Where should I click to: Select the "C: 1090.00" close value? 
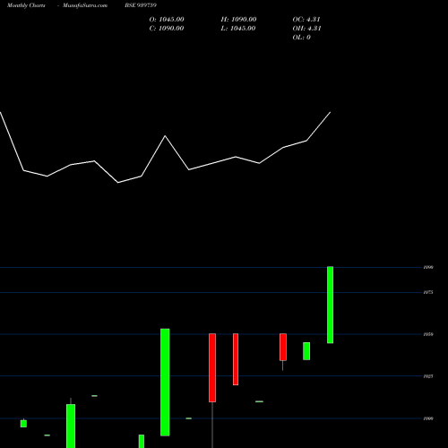click(x=167, y=29)
